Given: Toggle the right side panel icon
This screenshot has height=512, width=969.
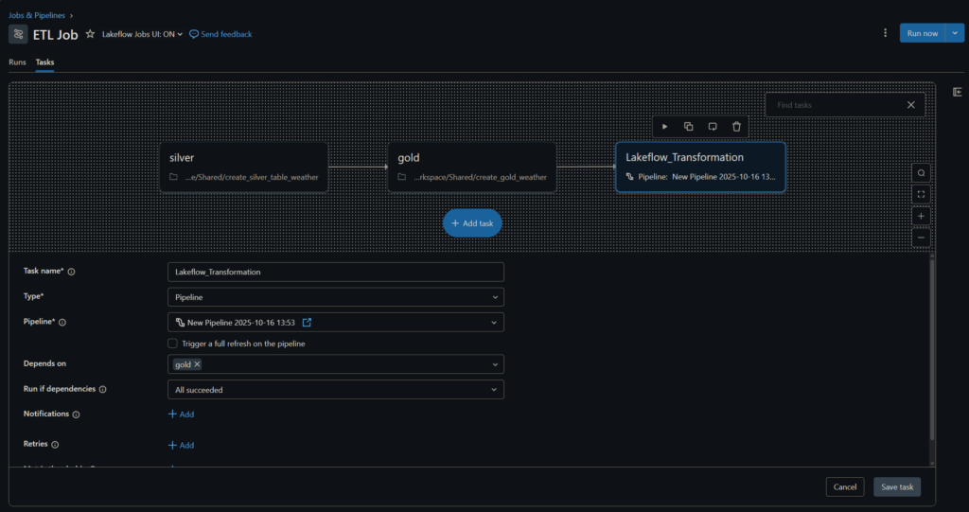Looking at the screenshot, I should pos(958,92).
